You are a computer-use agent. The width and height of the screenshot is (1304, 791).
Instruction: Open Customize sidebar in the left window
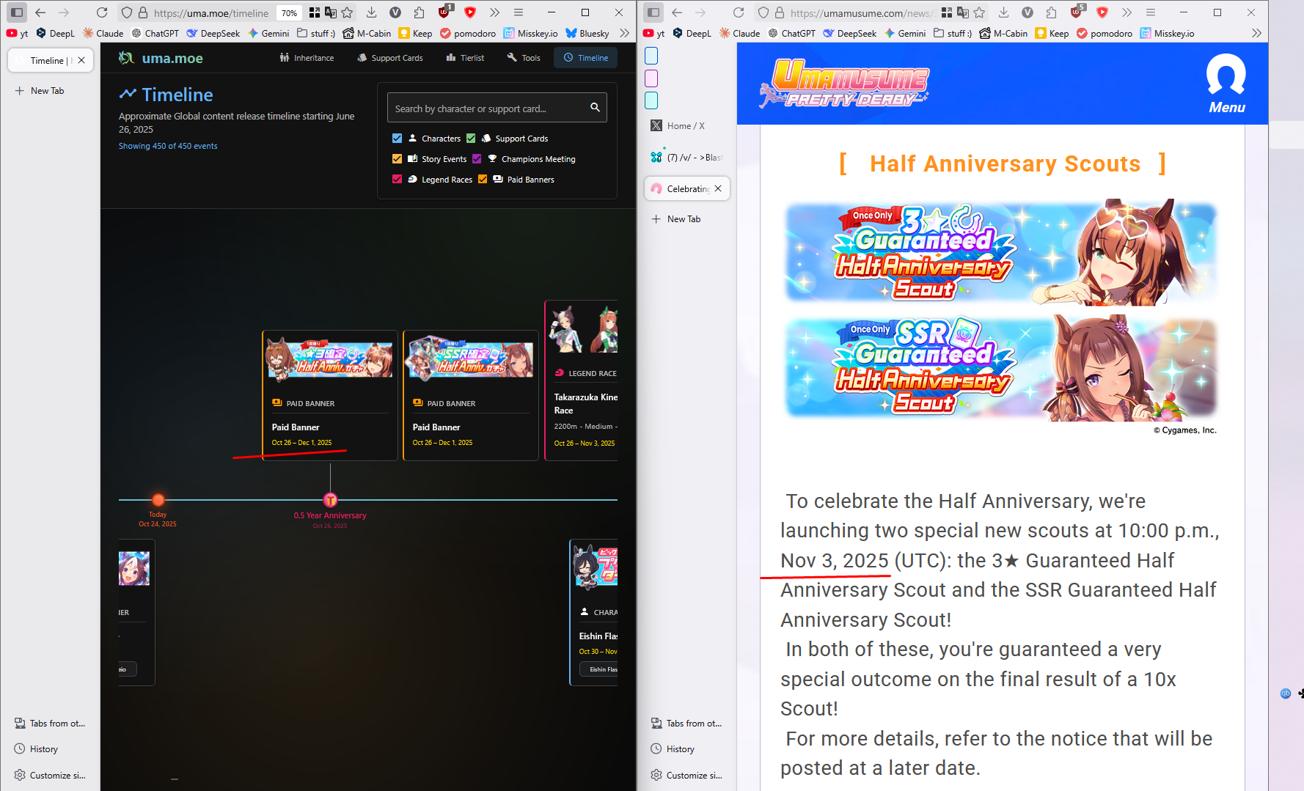[50, 775]
